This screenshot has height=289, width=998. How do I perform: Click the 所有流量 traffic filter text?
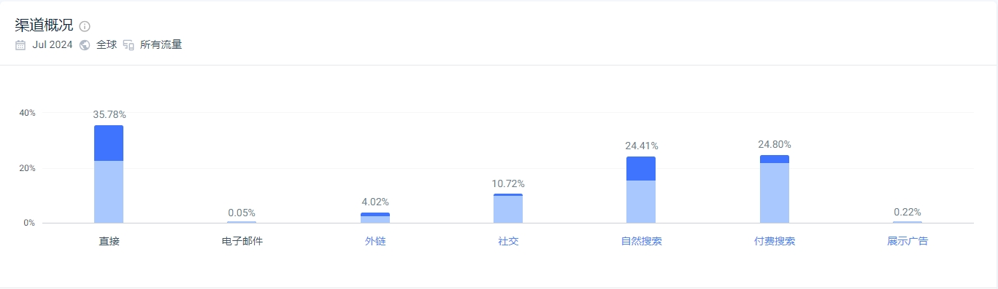pyautogui.click(x=161, y=45)
